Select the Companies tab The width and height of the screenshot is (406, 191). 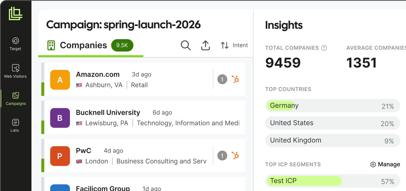click(91, 45)
